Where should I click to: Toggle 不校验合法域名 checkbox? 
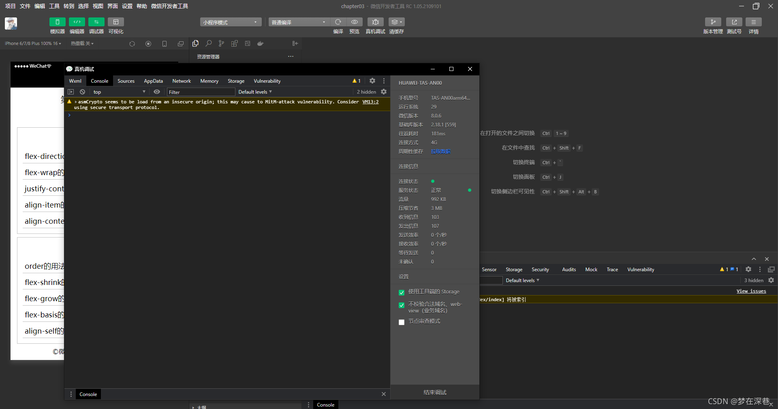pyautogui.click(x=402, y=305)
